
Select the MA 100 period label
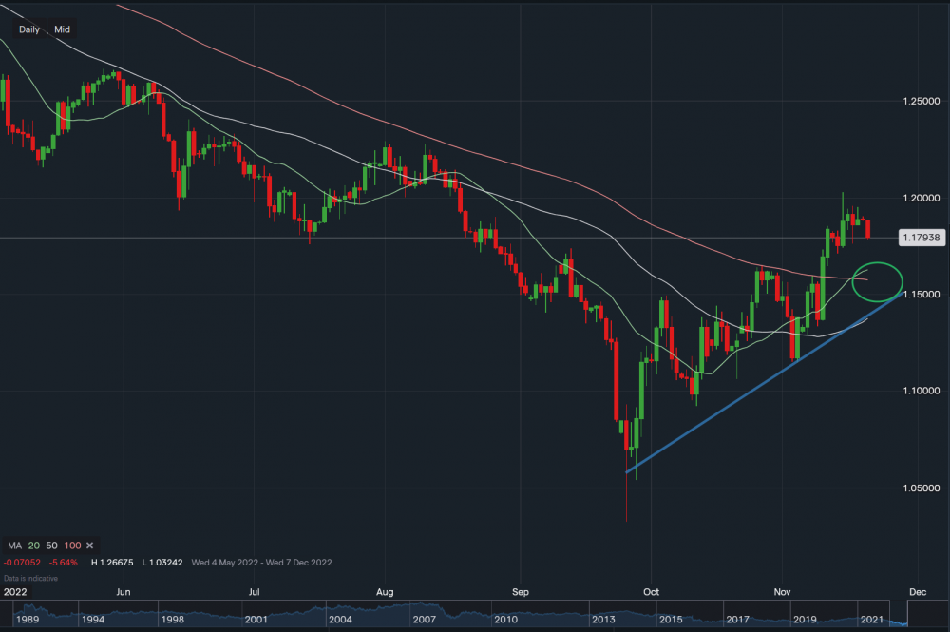pos(71,546)
